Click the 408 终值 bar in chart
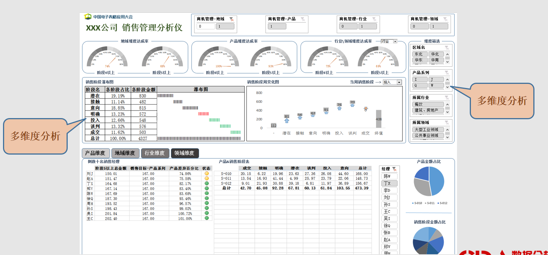 point(378,119)
